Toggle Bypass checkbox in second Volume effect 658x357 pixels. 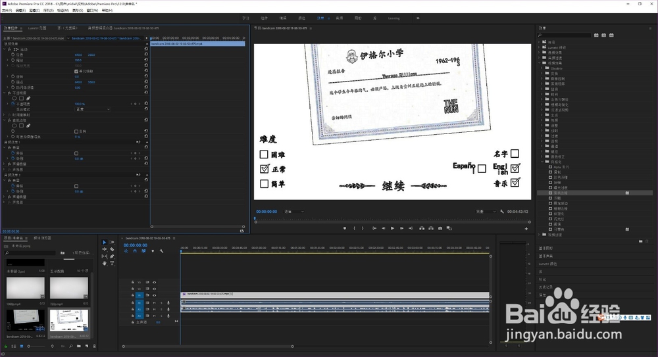76,186
